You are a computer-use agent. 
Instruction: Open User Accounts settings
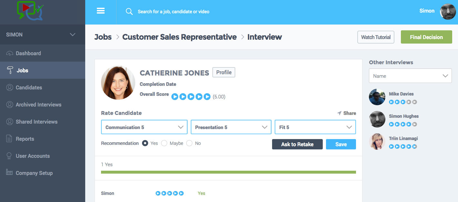tap(33, 156)
